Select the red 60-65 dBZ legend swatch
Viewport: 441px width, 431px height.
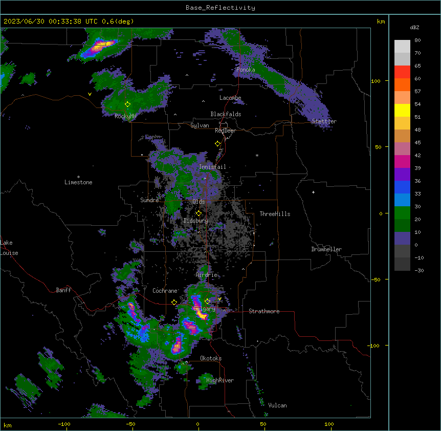pyautogui.click(x=402, y=72)
